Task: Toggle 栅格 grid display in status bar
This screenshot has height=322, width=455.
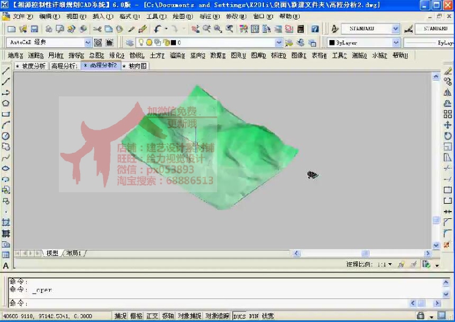Action: point(136,316)
